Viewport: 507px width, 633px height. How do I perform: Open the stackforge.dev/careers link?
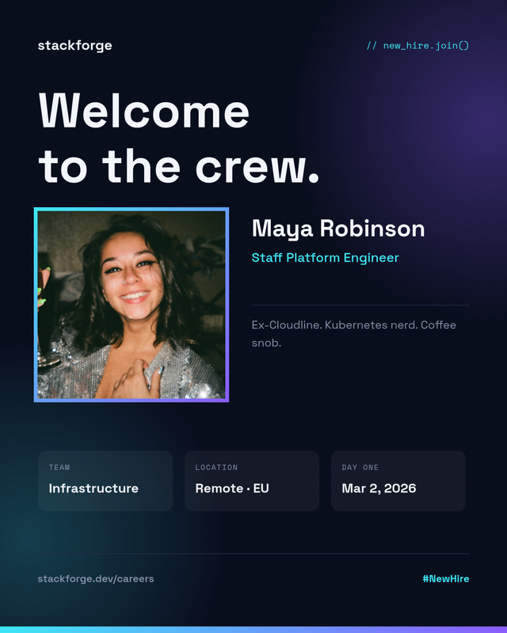96,578
